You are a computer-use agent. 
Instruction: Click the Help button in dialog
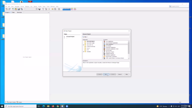(x=127, y=74)
